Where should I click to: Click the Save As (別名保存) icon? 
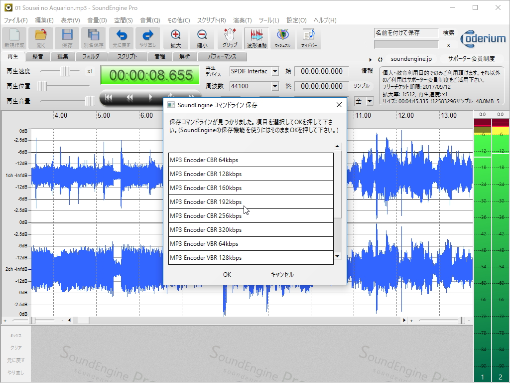click(94, 38)
